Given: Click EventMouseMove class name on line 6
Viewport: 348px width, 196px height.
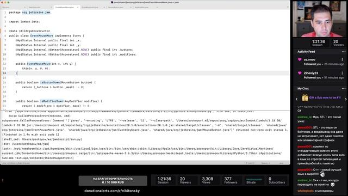Looking at the screenshot, I should [42, 36].
